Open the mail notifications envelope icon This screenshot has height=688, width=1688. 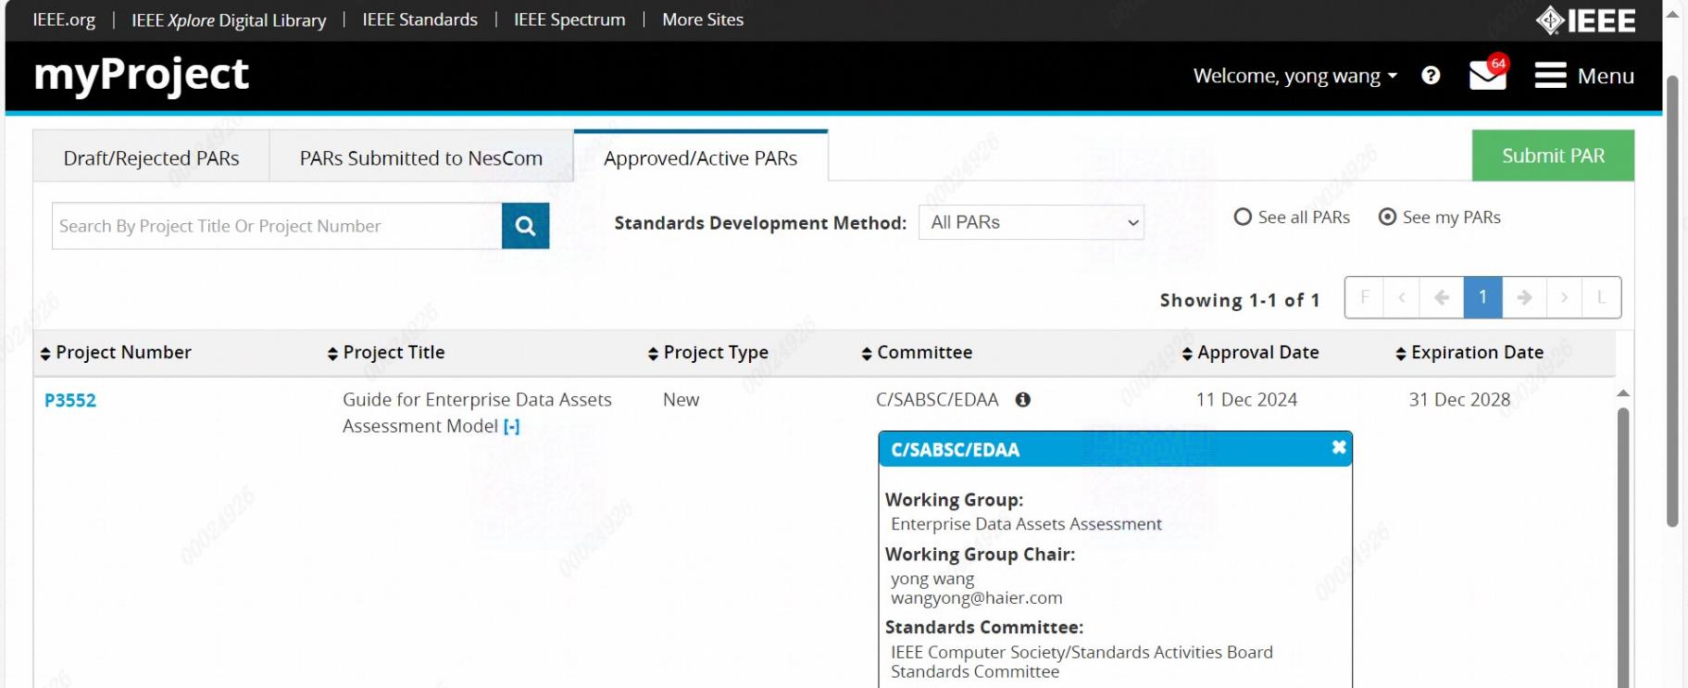click(1487, 75)
